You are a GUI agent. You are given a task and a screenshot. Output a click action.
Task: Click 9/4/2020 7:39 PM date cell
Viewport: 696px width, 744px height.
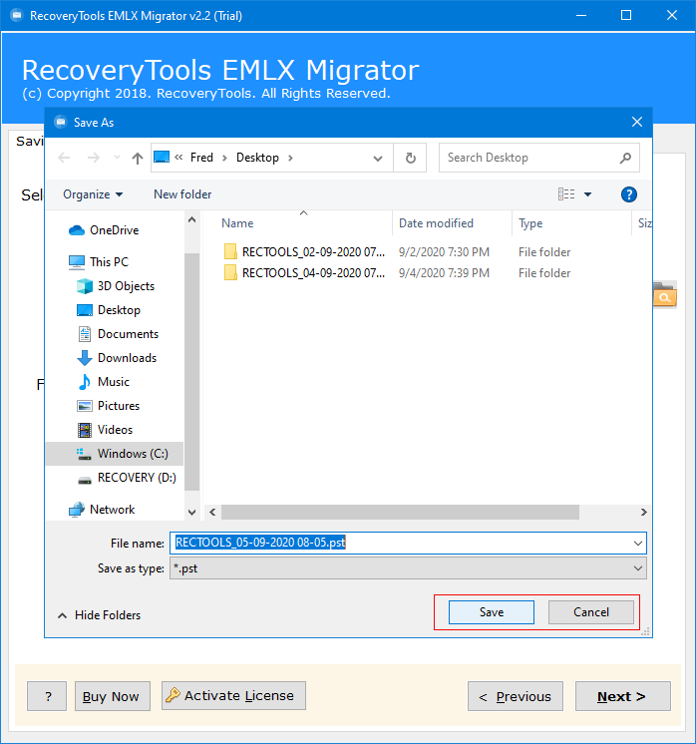pos(444,273)
